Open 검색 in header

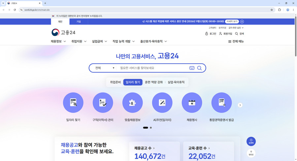[240, 34]
